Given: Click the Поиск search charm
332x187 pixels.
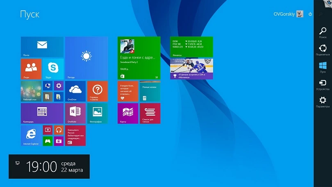Looking at the screenshot, I should coord(323,33).
